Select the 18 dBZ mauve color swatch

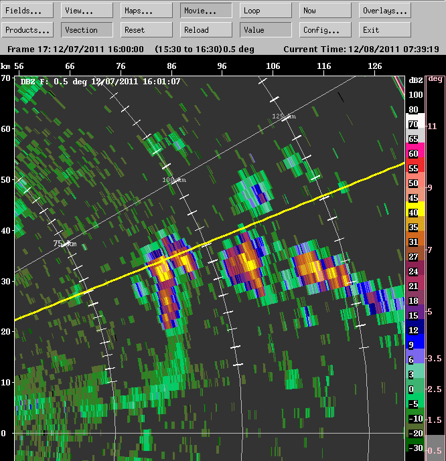pyautogui.click(x=415, y=297)
